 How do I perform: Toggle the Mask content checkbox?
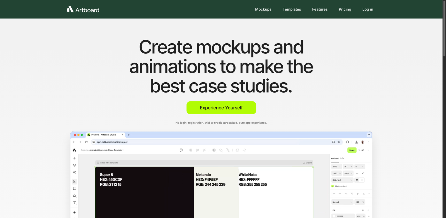333,186
